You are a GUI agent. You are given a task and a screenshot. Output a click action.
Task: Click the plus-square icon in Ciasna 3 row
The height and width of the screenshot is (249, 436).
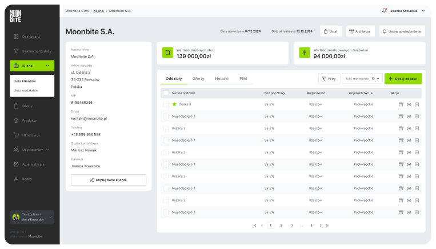tap(417, 105)
